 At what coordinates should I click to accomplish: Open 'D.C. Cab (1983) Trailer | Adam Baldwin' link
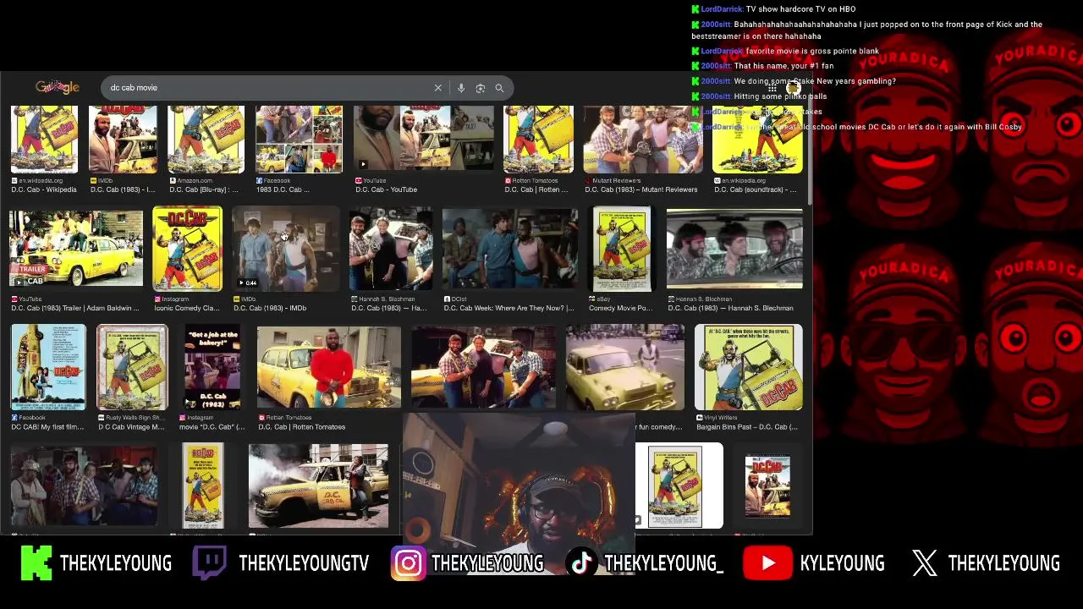click(75, 308)
